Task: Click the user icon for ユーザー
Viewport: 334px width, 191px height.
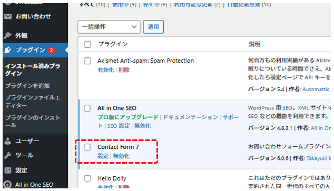Action: (x=8, y=141)
